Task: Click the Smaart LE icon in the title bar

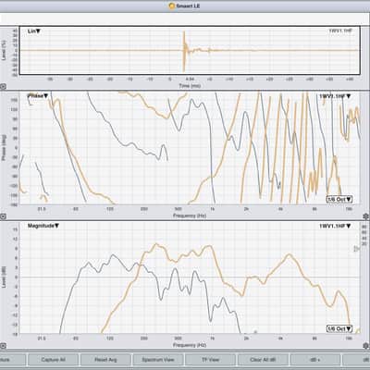Action: click(x=171, y=6)
